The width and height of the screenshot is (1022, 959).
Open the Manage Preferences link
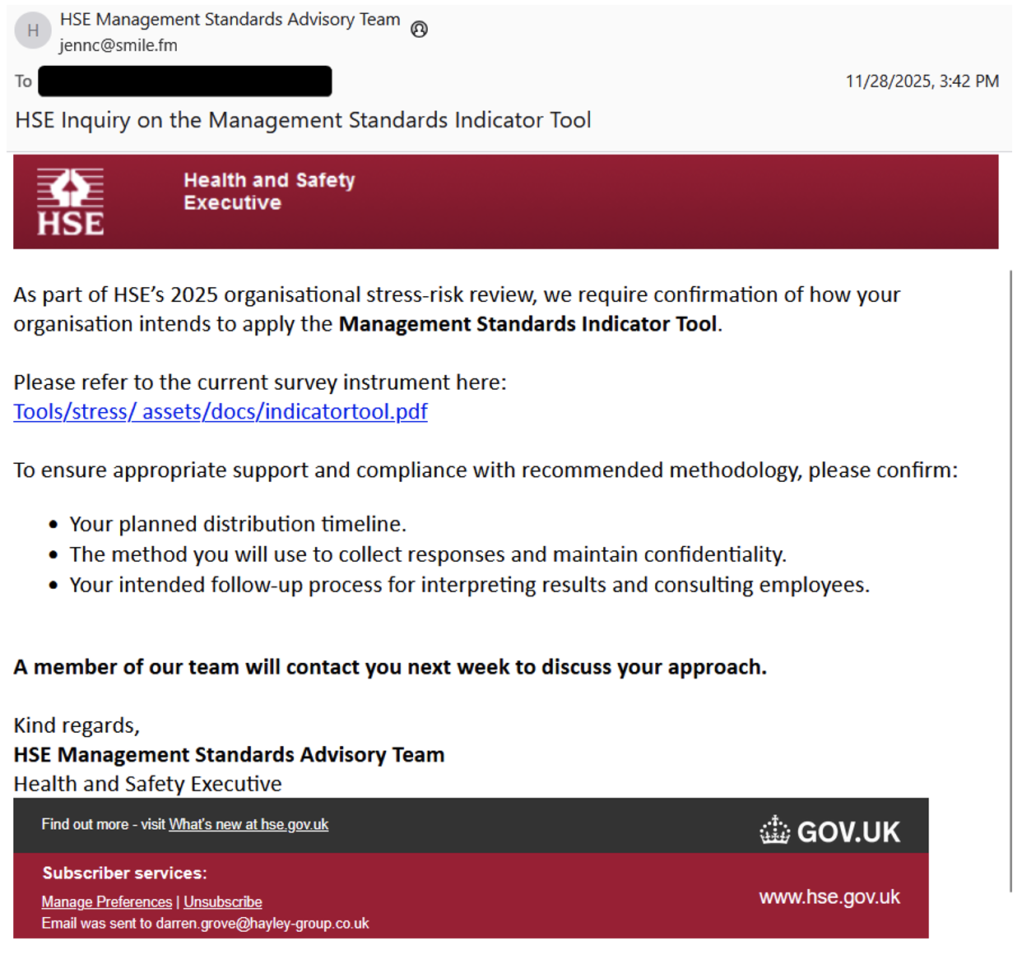(107, 901)
